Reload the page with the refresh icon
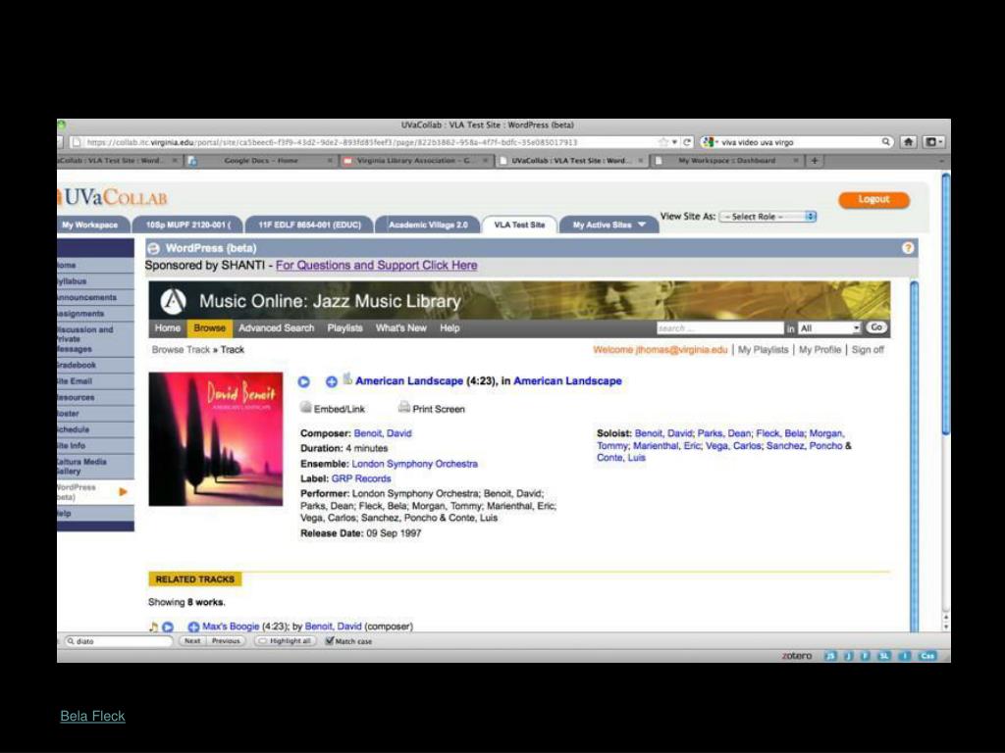This screenshot has height=753, width=1005. [x=687, y=142]
